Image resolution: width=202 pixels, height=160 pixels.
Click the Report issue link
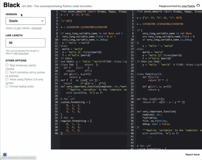pos(193,154)
